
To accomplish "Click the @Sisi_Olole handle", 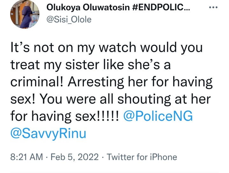I will (x=69, y=20).
